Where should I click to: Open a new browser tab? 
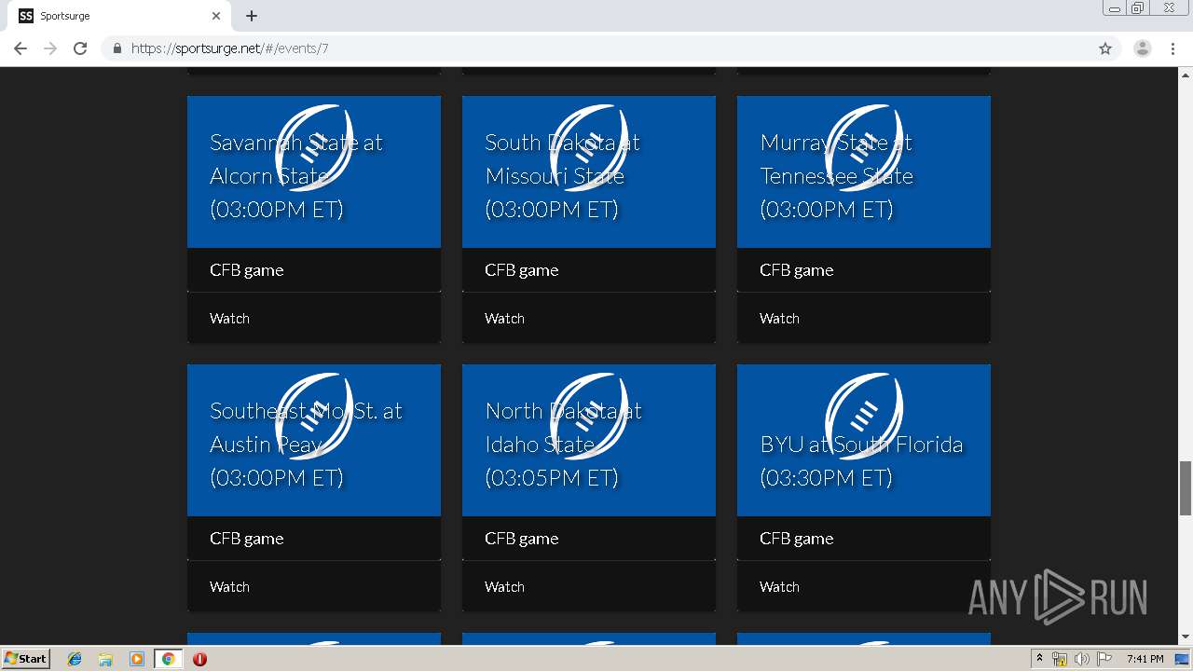pos(252,16)
